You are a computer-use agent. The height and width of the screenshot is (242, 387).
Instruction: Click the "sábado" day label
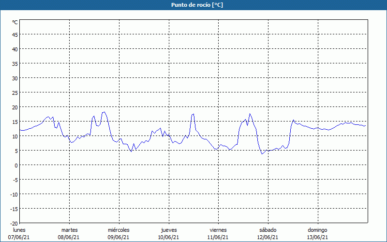point(268,230)
